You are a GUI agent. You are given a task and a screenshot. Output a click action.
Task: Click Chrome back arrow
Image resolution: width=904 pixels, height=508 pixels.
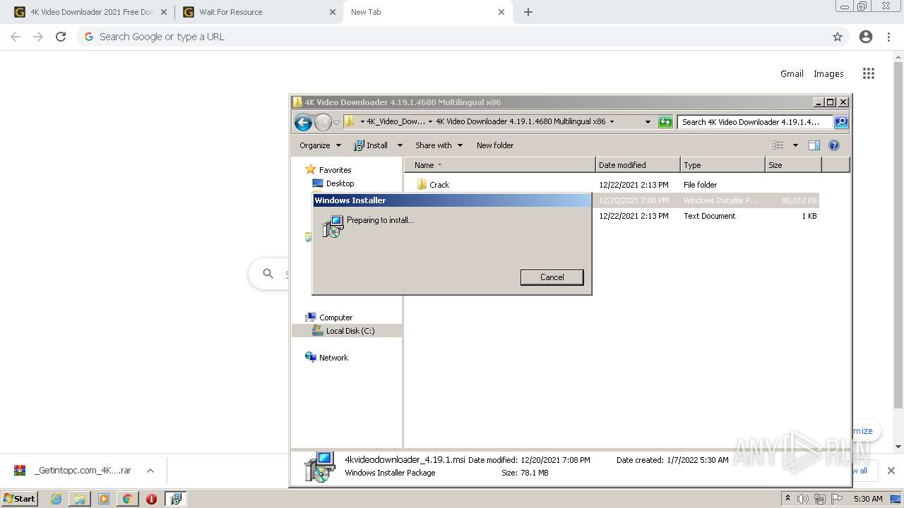(x=16, y=37)
